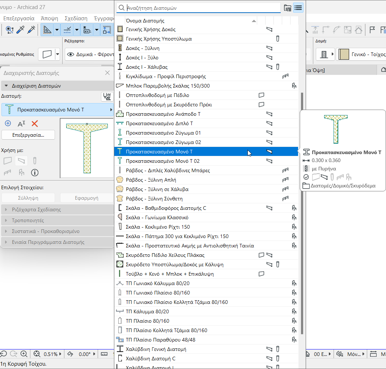Click the rename profile icon
This screenshot has height=369, width=386.
tap(21, 124)
